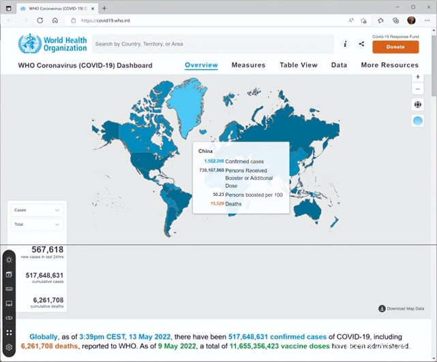Click Australia on the map
437x362 pixels.
click(307, 210)
